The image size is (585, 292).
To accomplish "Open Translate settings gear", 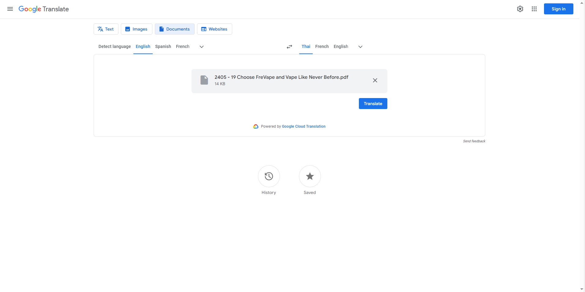I will point(520,9).
